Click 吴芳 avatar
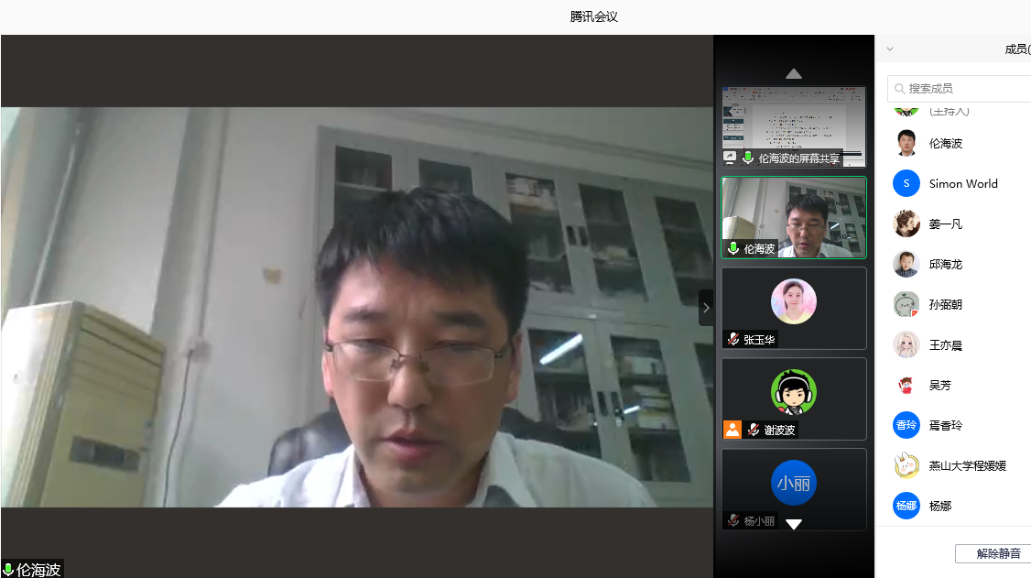This screenshot has width=1031, height=578. pyautogui.click(x=906, y=386)
